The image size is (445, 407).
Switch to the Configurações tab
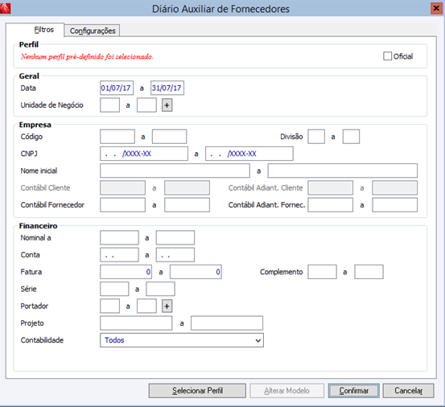[x=93, y=31]
